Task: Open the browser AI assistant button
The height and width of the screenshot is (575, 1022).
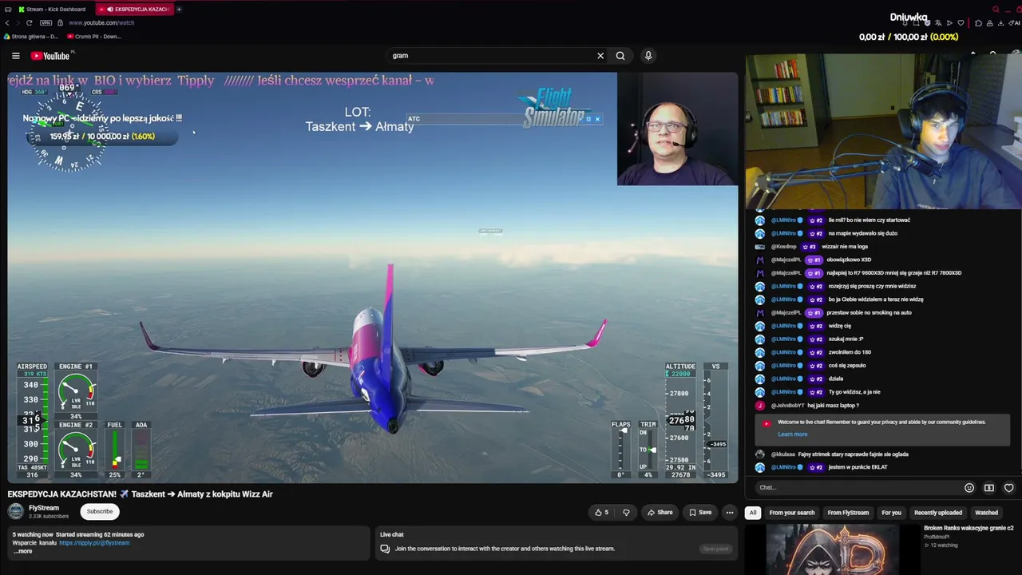Action: click(x=1015, y=23)
